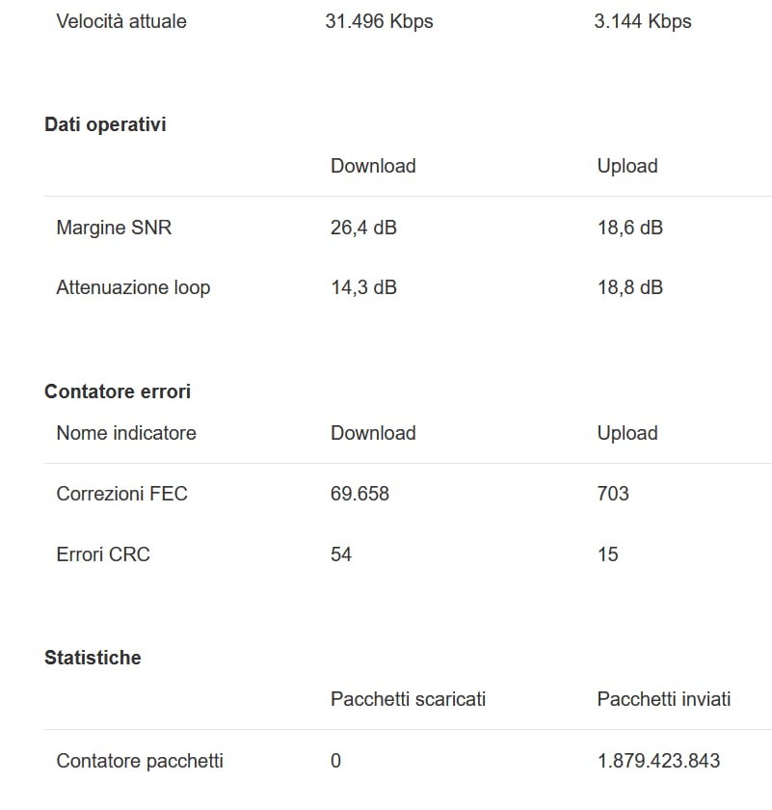Click the Dati operativi section heading

(x=105, y=124)
